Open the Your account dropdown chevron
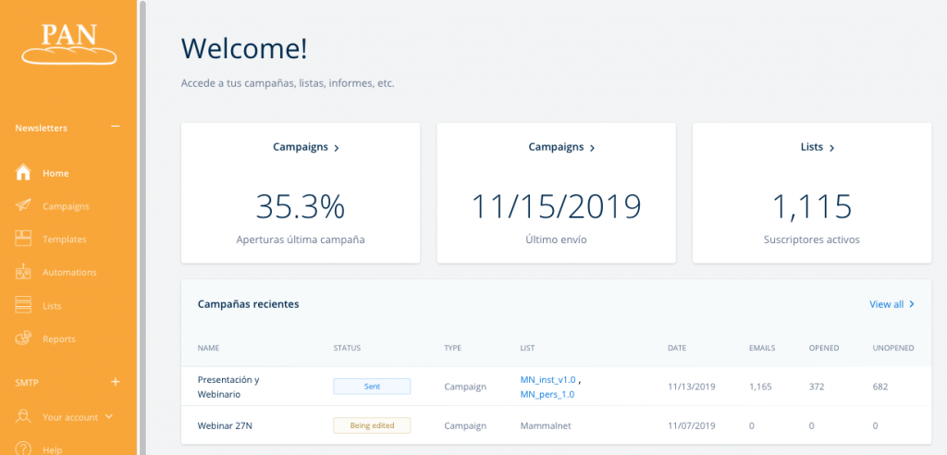Image resolution: width=947 pixels, height=455 pixels. point(109,417)
